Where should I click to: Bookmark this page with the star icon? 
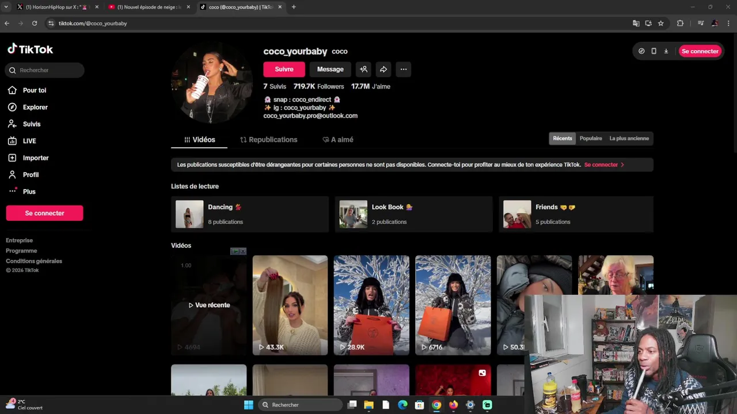point(661,23)
